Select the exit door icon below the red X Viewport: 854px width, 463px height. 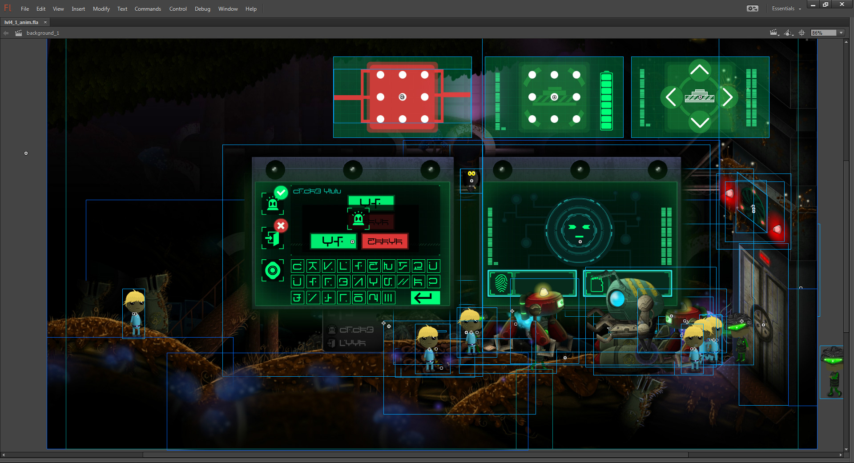272,238
